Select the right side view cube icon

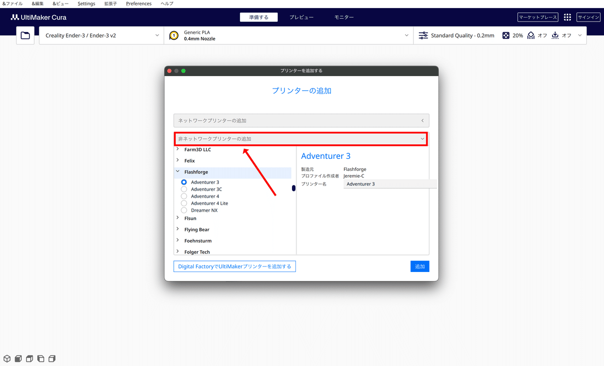tap(52, 358)
